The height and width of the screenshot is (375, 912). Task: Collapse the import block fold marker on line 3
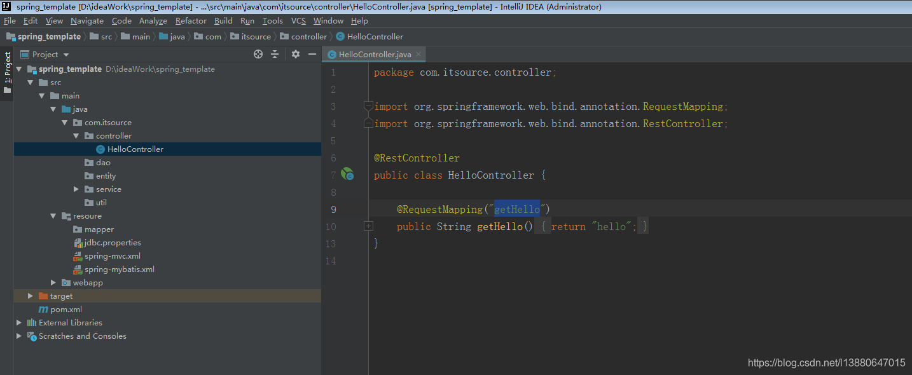click(x=368, y=106)
